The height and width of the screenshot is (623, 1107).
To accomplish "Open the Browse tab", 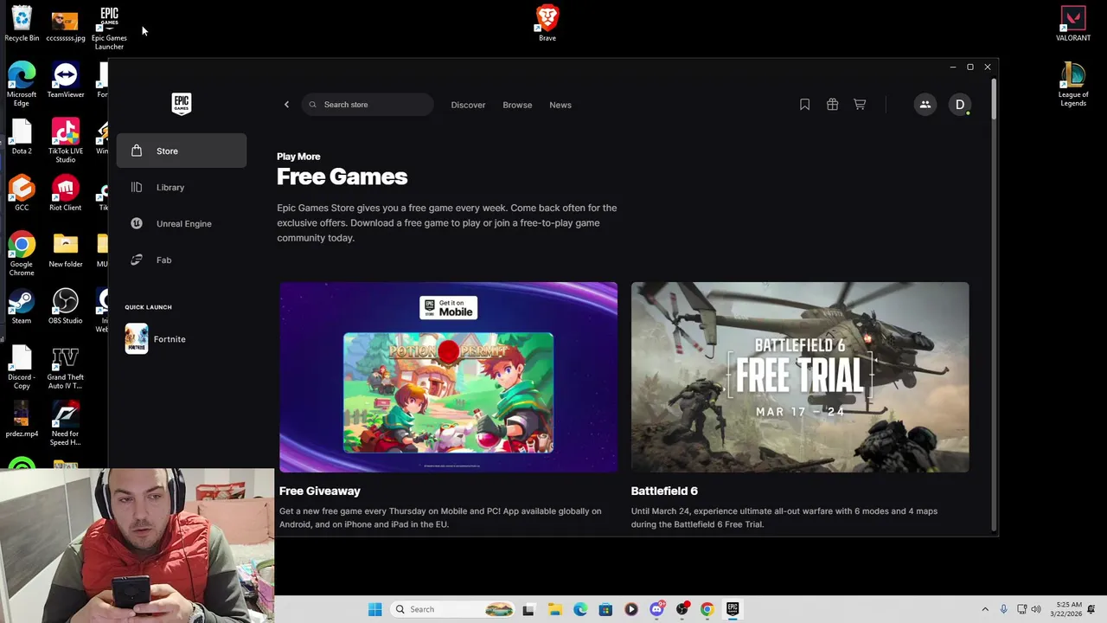I will [x=517, y=105].
